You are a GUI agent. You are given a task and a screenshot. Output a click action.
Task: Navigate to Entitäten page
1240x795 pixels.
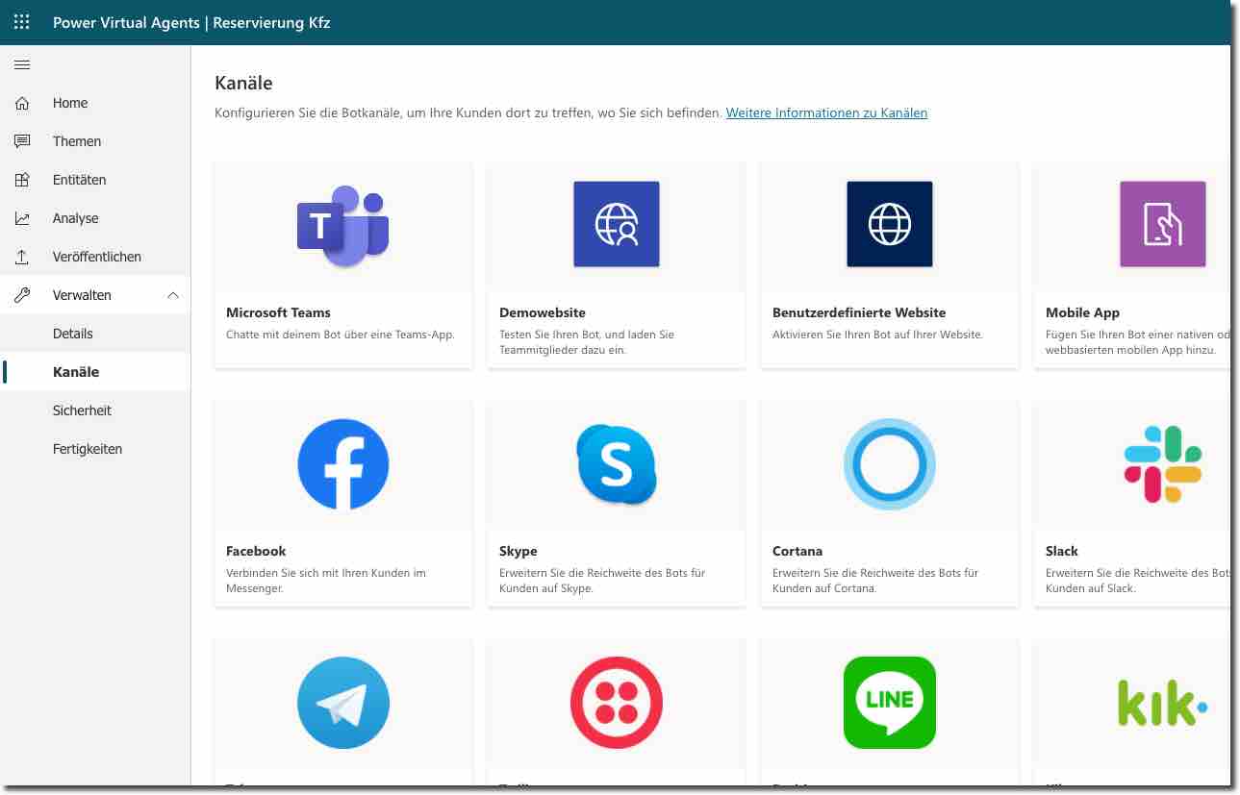coord(79,180)
